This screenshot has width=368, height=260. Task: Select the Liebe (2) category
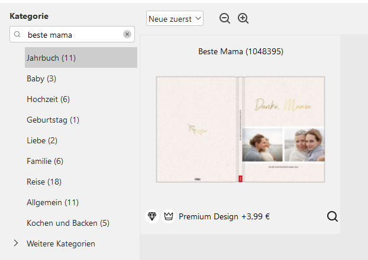click(x=42, y=140)
